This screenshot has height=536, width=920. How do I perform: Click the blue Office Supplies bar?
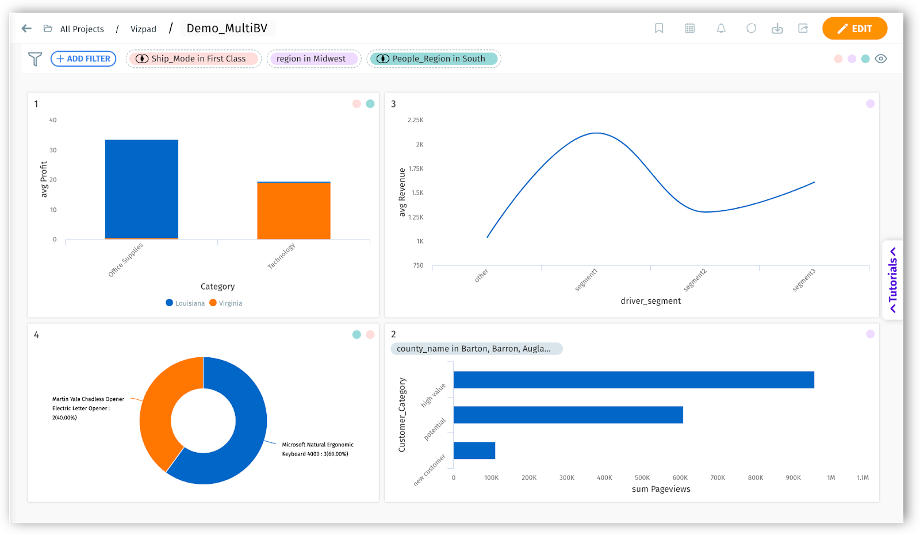pyautogui.click(x=141, y=189)
